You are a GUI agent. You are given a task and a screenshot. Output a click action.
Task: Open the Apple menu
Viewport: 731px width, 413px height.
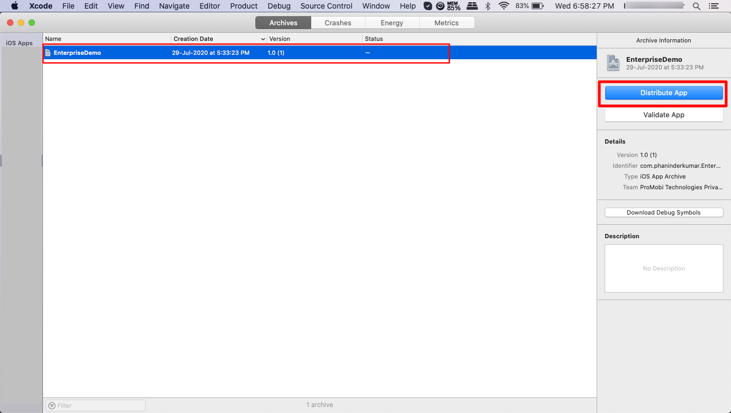click(15, 6)
